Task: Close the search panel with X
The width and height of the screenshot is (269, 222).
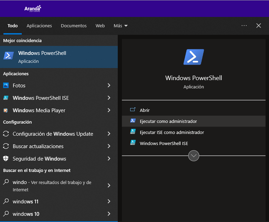Action: click(259, 26)
